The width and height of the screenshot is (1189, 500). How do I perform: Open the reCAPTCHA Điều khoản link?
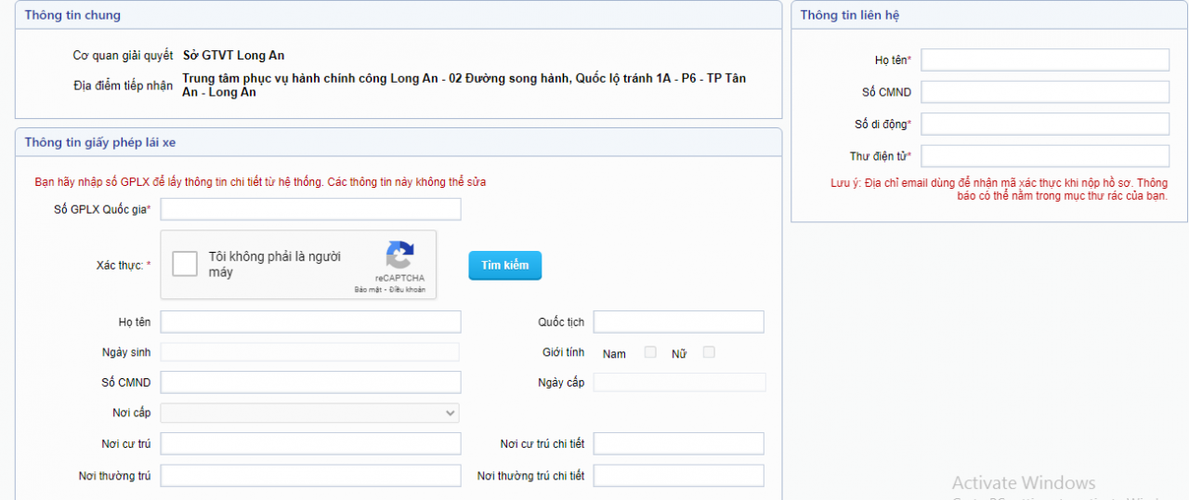(408, 290)
